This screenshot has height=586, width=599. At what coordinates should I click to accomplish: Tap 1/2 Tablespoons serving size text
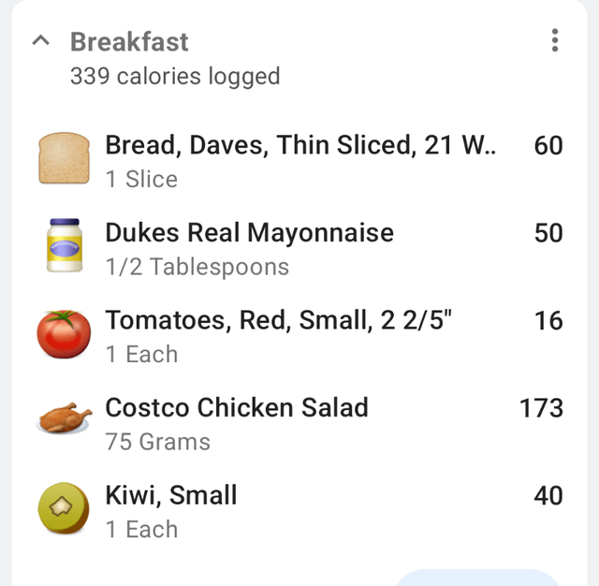[x=197, y=267]
